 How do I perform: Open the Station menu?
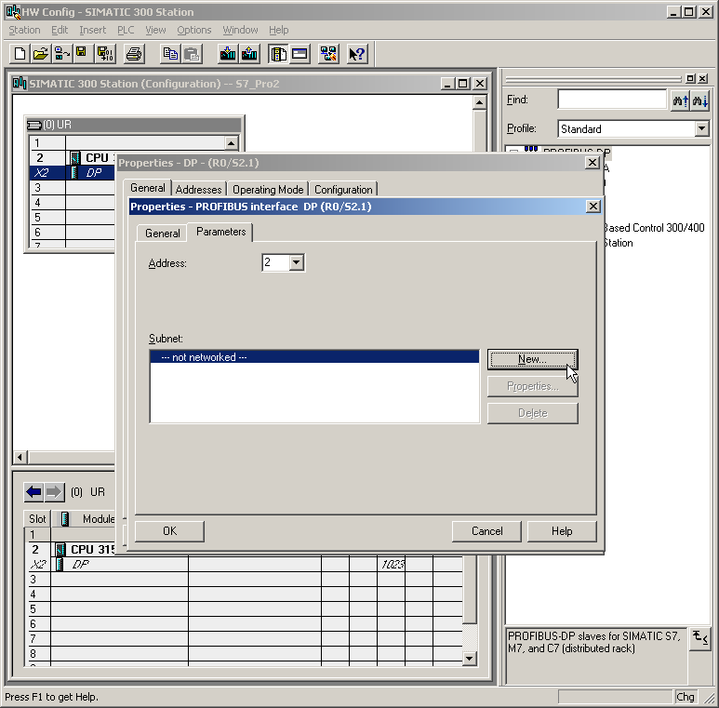(25, 31)
